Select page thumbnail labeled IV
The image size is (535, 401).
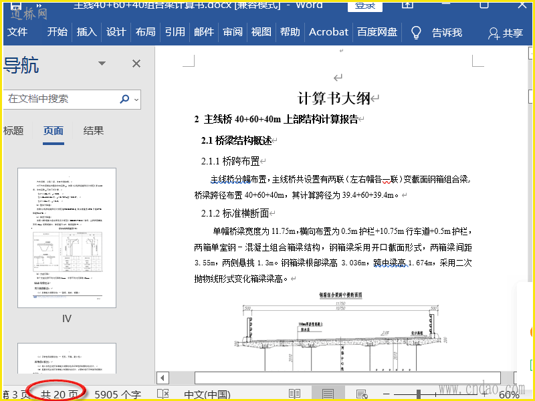point(67,238)
